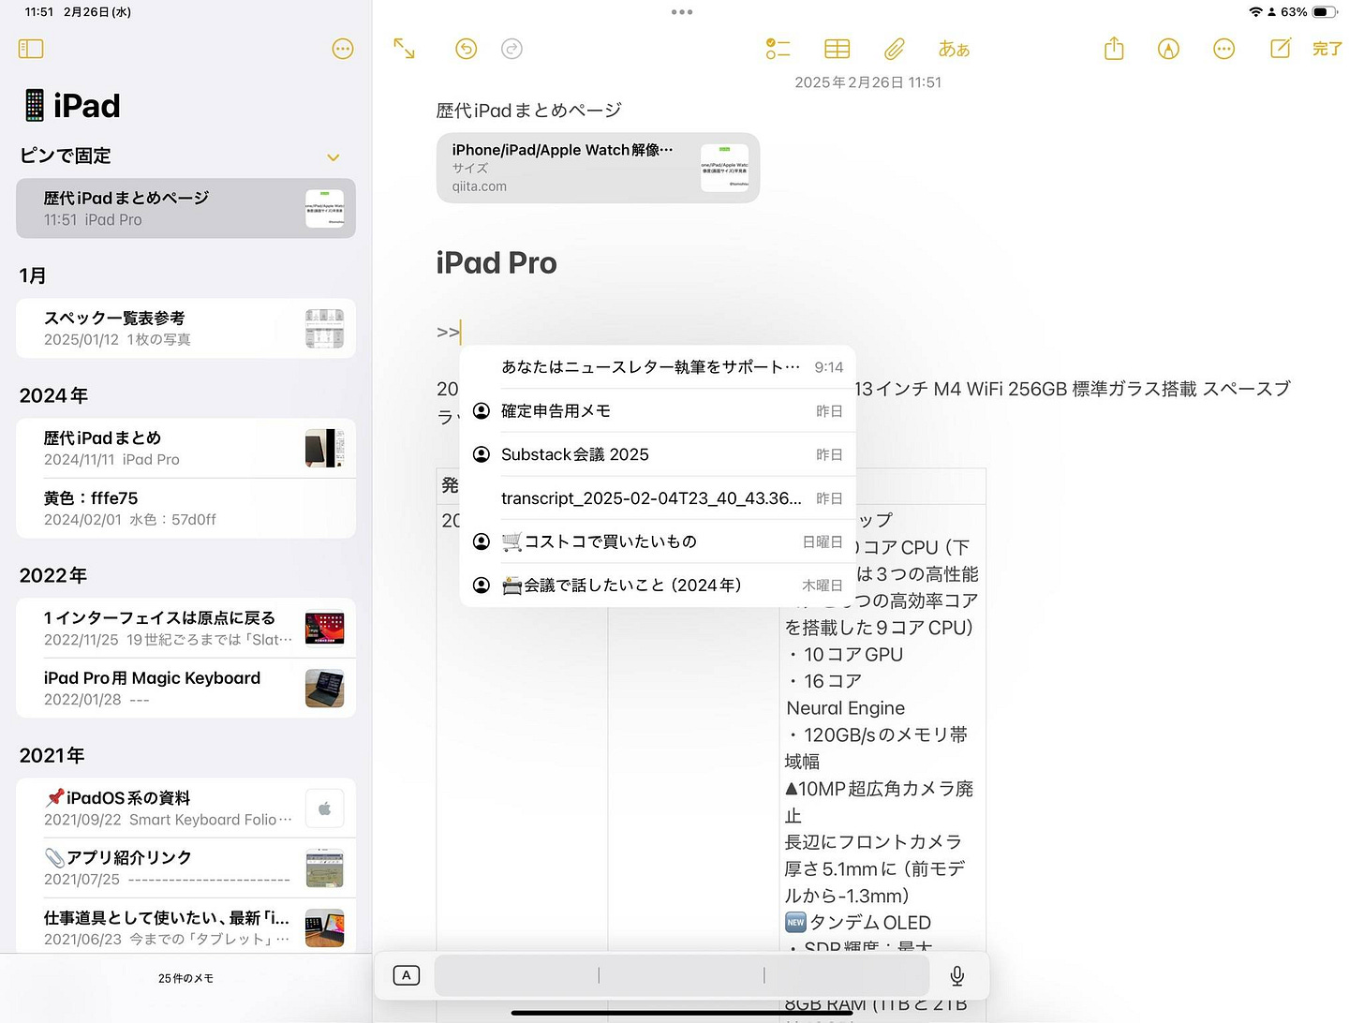
Task: Open pinned note 歴代iPadまとめページ
Action: point(185,208)
